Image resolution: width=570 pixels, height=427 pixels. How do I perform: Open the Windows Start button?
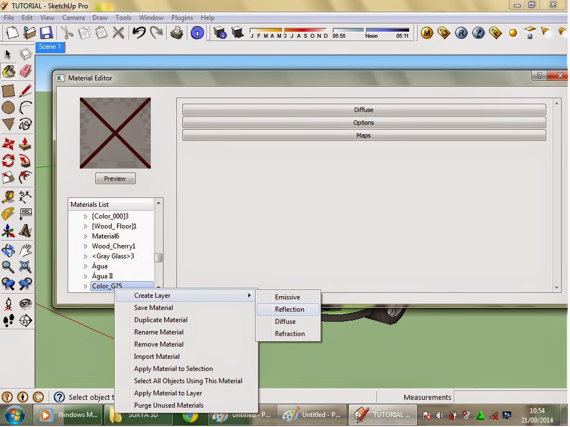[x=14, y=415]
